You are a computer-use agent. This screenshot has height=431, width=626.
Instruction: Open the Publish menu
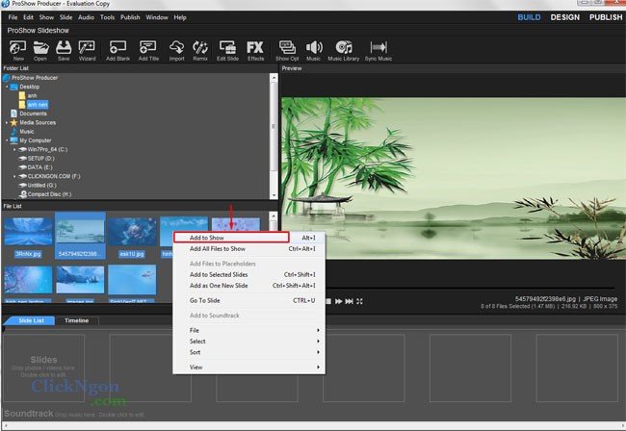(x=130, y=17)
